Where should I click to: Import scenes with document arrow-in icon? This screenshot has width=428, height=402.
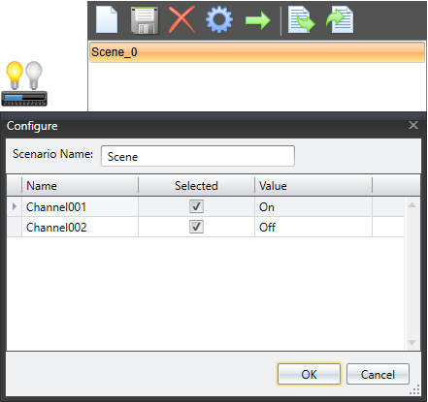tap(340, 20)
